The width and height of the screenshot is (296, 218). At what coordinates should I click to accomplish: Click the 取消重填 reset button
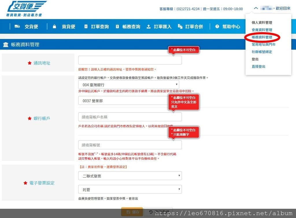click(x=158, y=212)
